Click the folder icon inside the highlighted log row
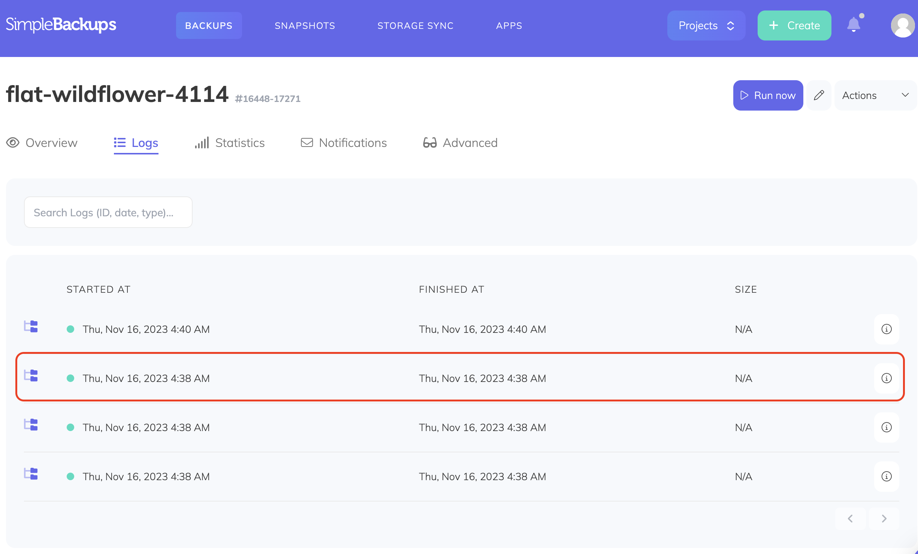This screenshot has height=554, width=918. click(31, 376)
